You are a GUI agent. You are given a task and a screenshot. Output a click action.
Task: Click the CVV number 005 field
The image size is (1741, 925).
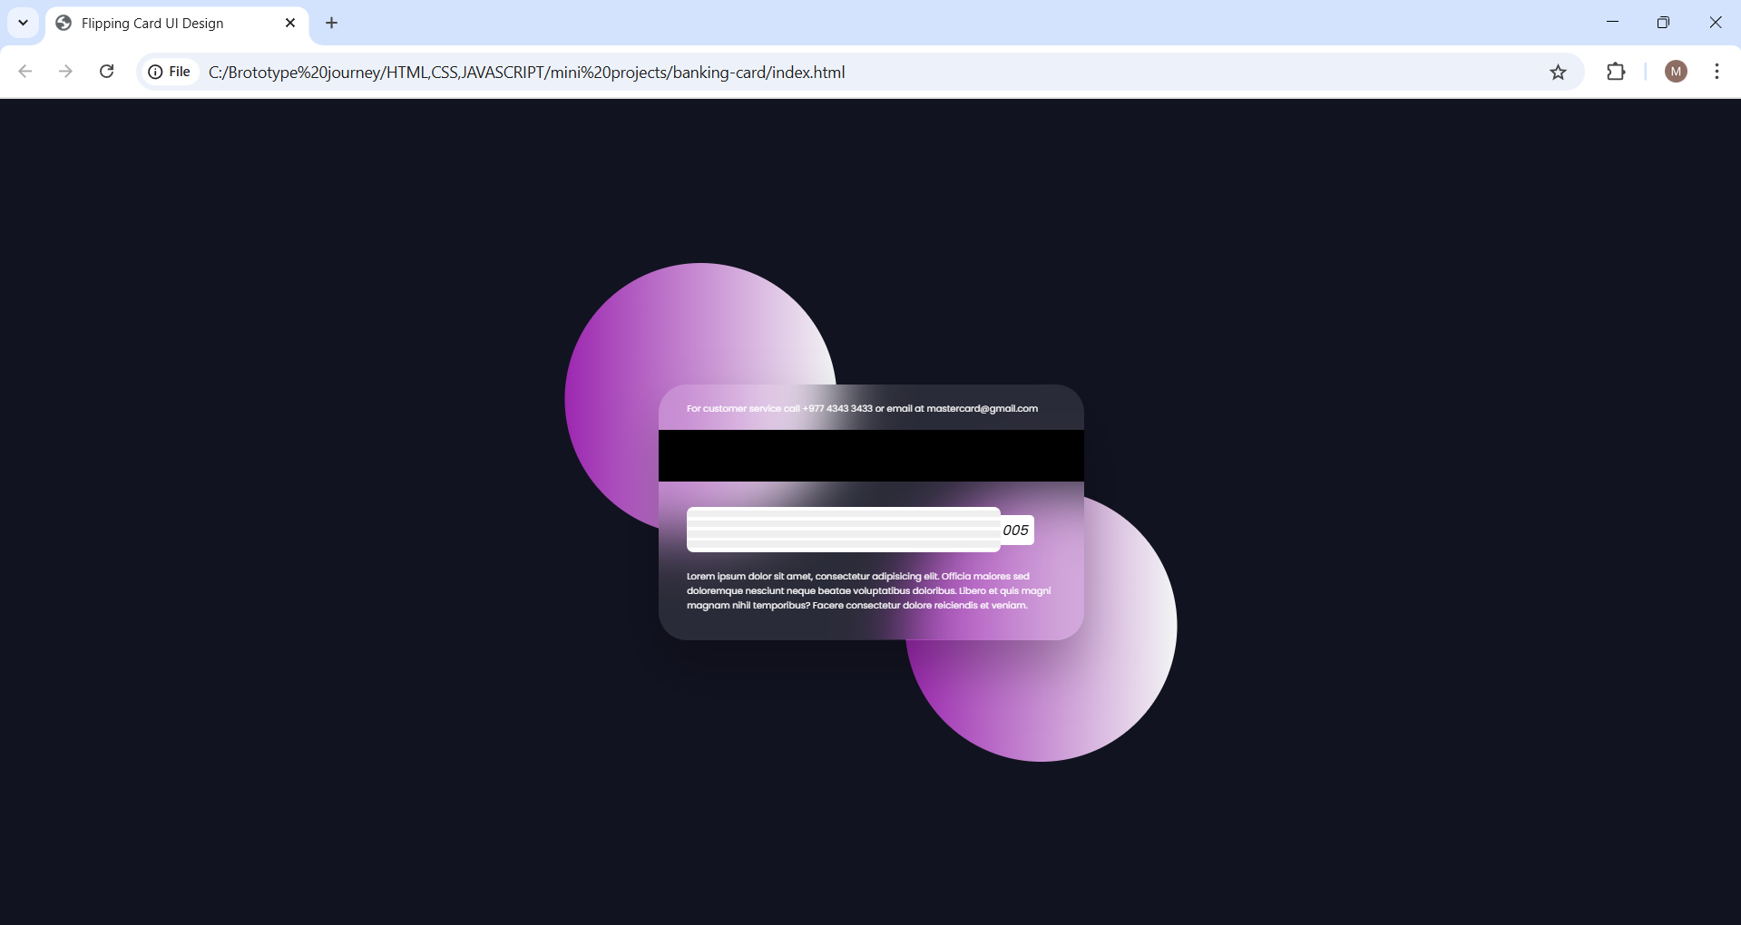tap(1016, 530)
